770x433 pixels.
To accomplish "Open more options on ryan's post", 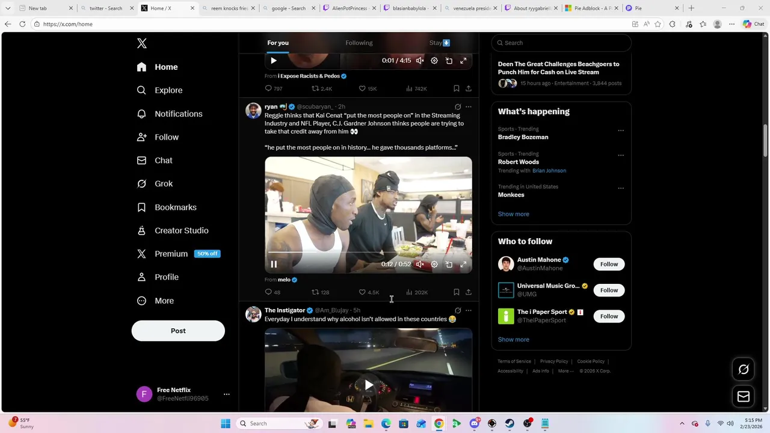I will 469,107.
